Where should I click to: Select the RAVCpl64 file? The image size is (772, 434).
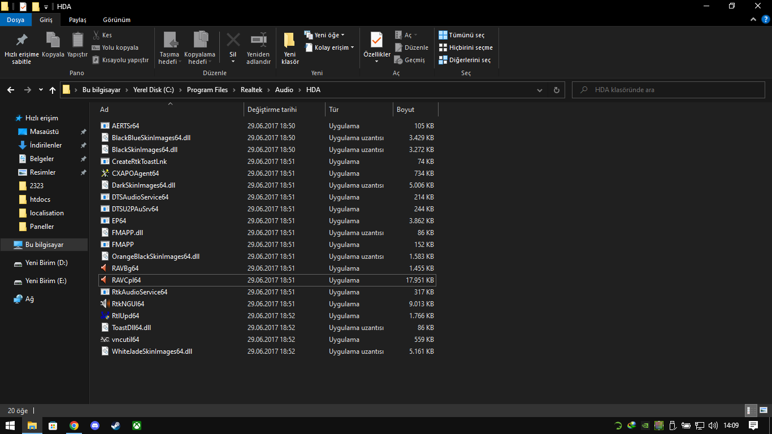[267, 280]
